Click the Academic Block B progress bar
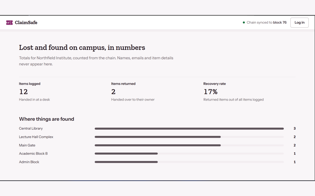Screen dimensions: 315x196 (189, 154)
